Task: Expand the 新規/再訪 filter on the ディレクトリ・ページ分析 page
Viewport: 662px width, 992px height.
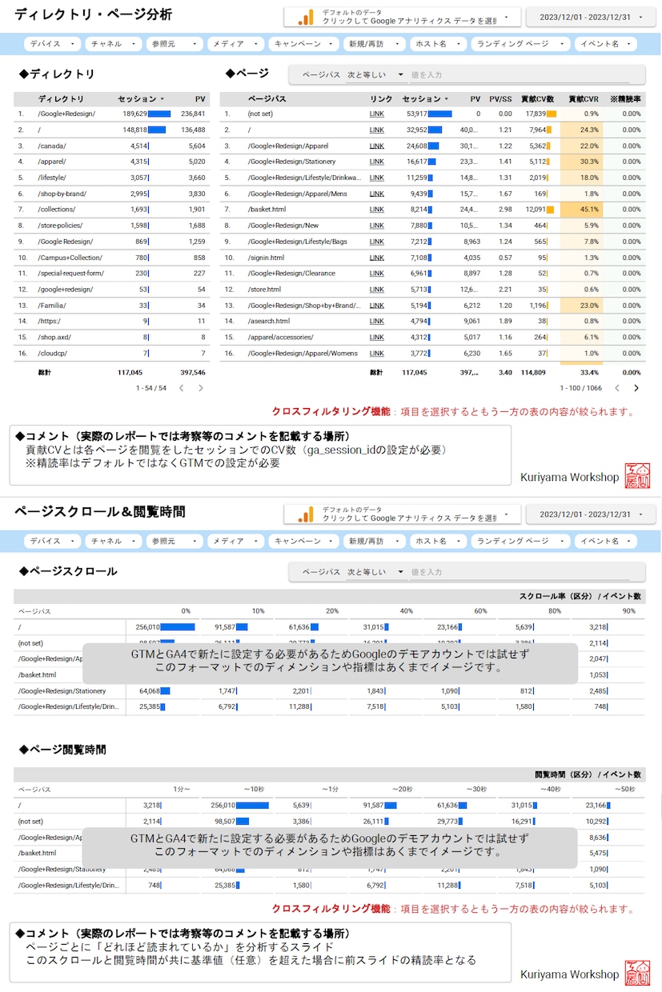Action: coord(374,44)
